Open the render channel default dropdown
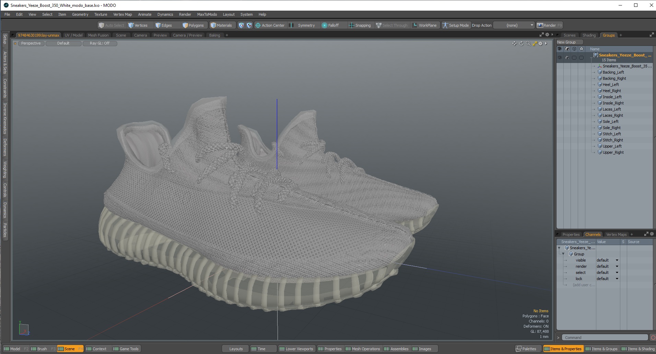 pos(607,266)
